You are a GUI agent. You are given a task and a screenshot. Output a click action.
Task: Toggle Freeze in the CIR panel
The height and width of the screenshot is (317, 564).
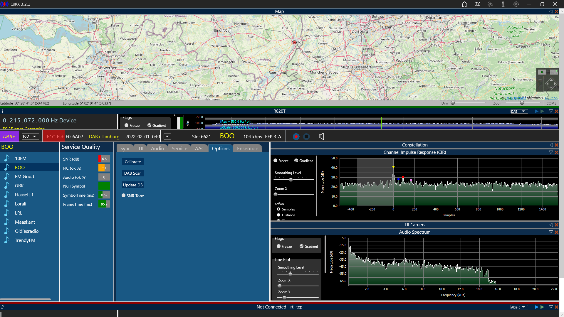tap(276, 161)
